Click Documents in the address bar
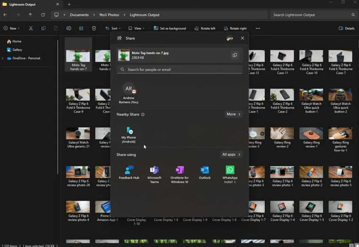The image size is (359, 247). click(79, 15)
